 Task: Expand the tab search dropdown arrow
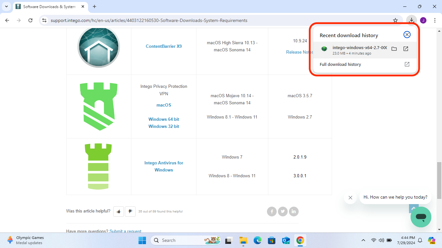(x=6, y=6)
